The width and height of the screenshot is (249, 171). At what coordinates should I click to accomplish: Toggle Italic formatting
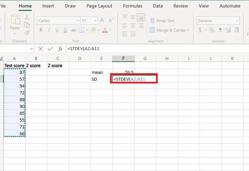tap(49, 30)
